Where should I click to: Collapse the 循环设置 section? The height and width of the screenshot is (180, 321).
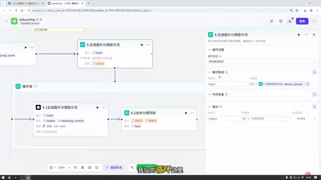click(209, 50)
